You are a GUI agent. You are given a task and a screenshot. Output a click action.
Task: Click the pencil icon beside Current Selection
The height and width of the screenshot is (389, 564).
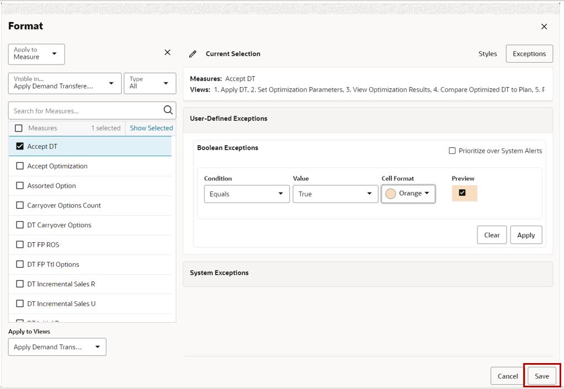[192, 54]
